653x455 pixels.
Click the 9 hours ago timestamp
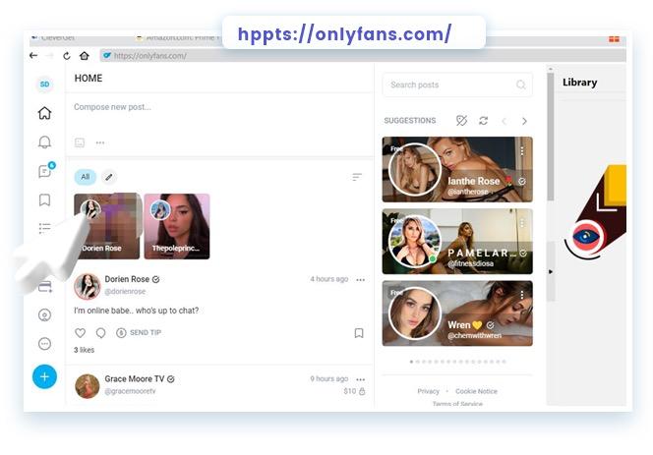pos(329,378)
